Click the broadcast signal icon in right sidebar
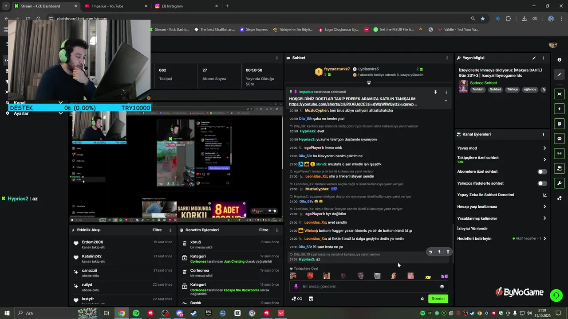The image size is (568, 319). pyautogui.click(x=559, y=153)
